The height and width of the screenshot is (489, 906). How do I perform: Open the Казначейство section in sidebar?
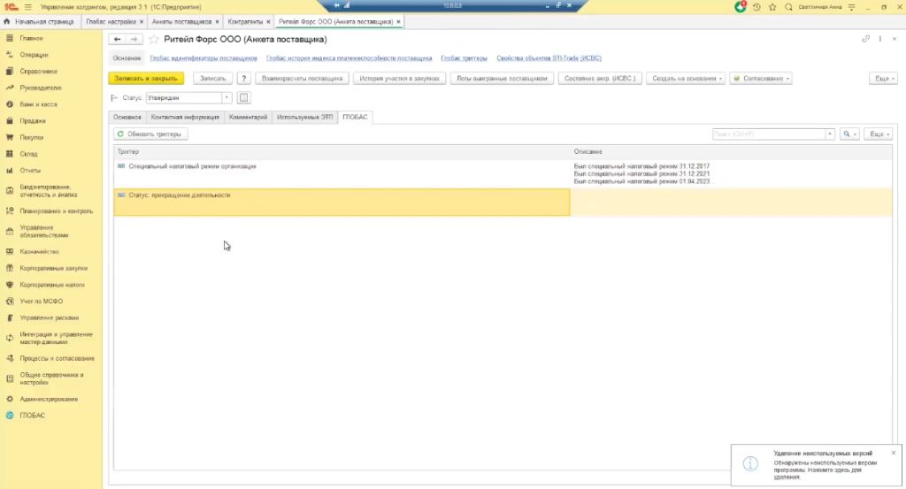pyautogui.click(x=39, y=251)
